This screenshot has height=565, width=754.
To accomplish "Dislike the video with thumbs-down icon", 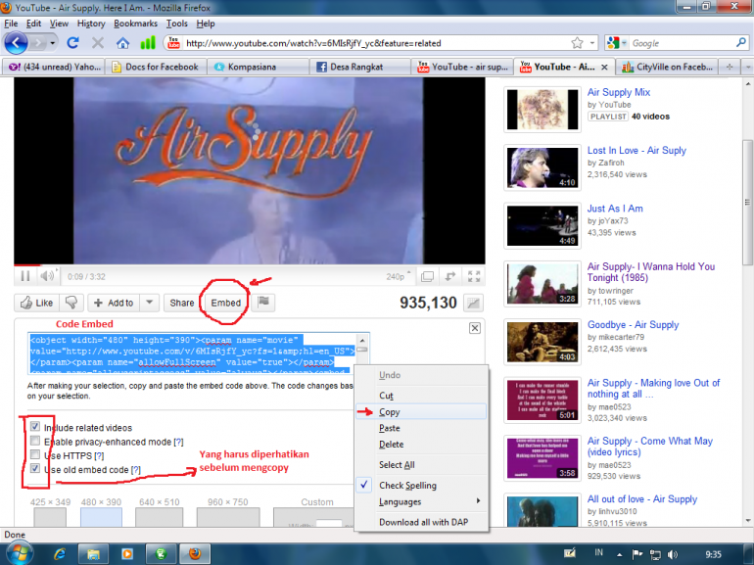I will click(71, 303).
